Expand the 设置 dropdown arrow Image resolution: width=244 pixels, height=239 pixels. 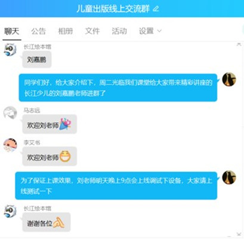(159, 31)
